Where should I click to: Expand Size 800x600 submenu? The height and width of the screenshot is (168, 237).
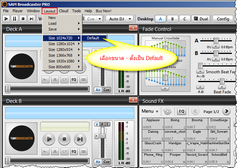(x=62, y=67)
